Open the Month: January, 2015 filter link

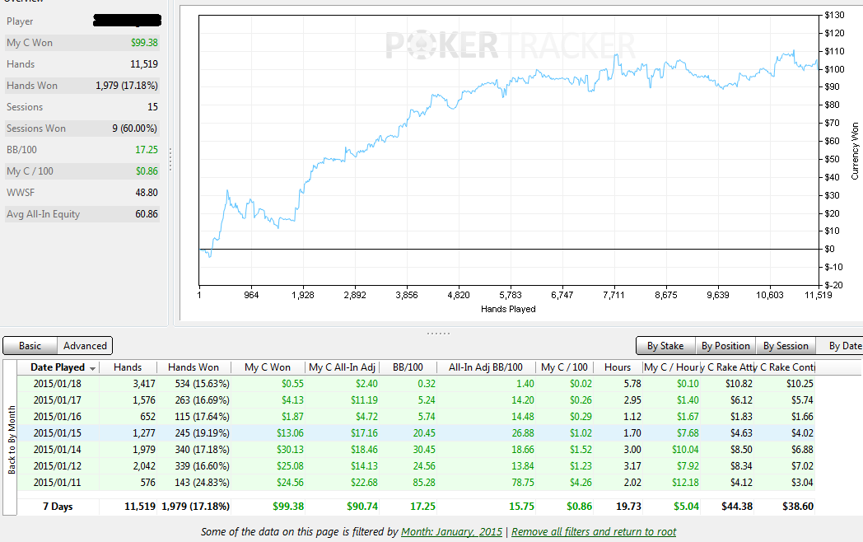point(451,531)
